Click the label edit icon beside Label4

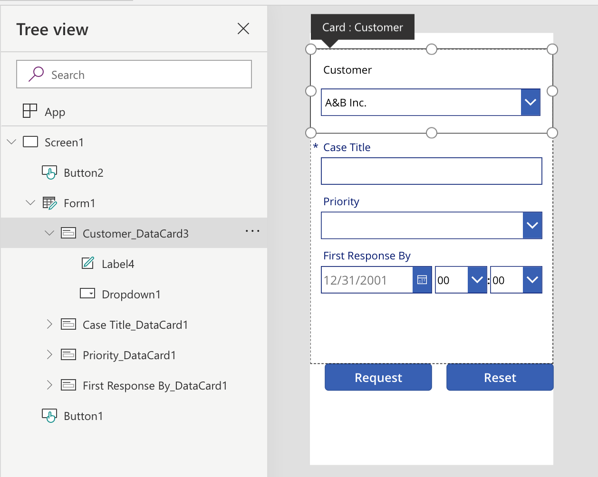tap(88, 263)
